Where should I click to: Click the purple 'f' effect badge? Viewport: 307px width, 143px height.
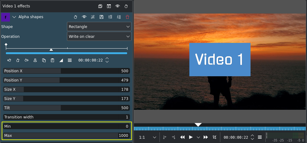pos(6,17)
